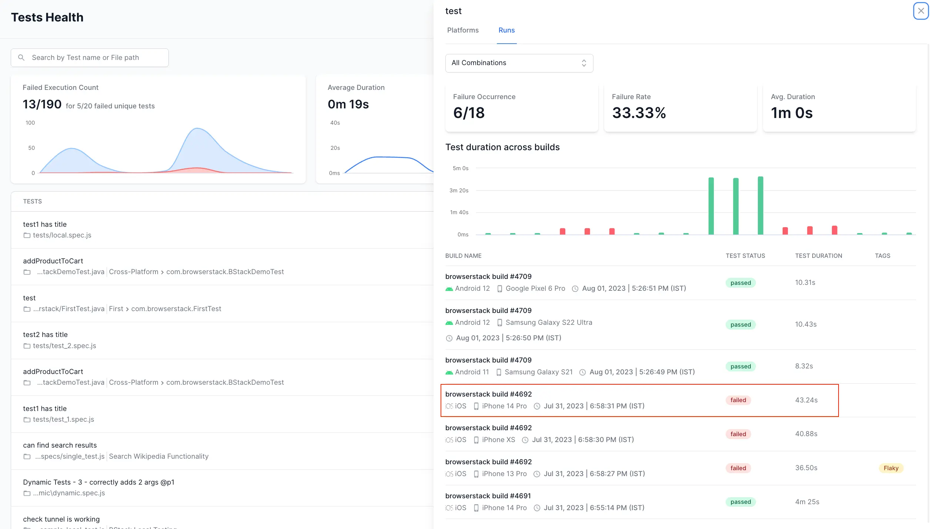Open browserstack build #4691 run

pyautogui.click(x=488, y=496)
